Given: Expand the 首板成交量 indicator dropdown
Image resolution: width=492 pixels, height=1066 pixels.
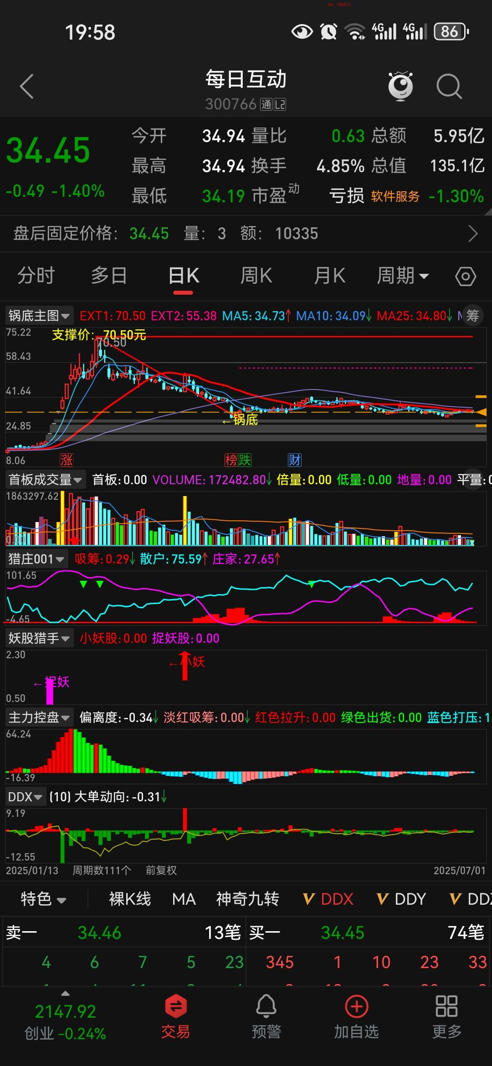Looking at the screenshot, I should 45,480.
